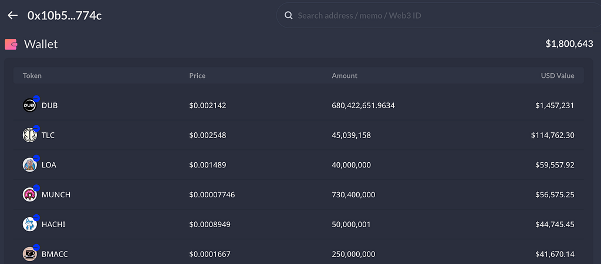601x264 pixels.
Task: Click the DUB token logo
Action: pos(29,105)
